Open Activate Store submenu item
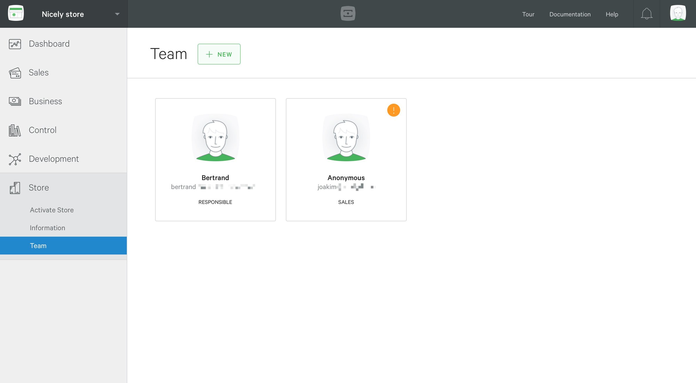 point(52,210)
